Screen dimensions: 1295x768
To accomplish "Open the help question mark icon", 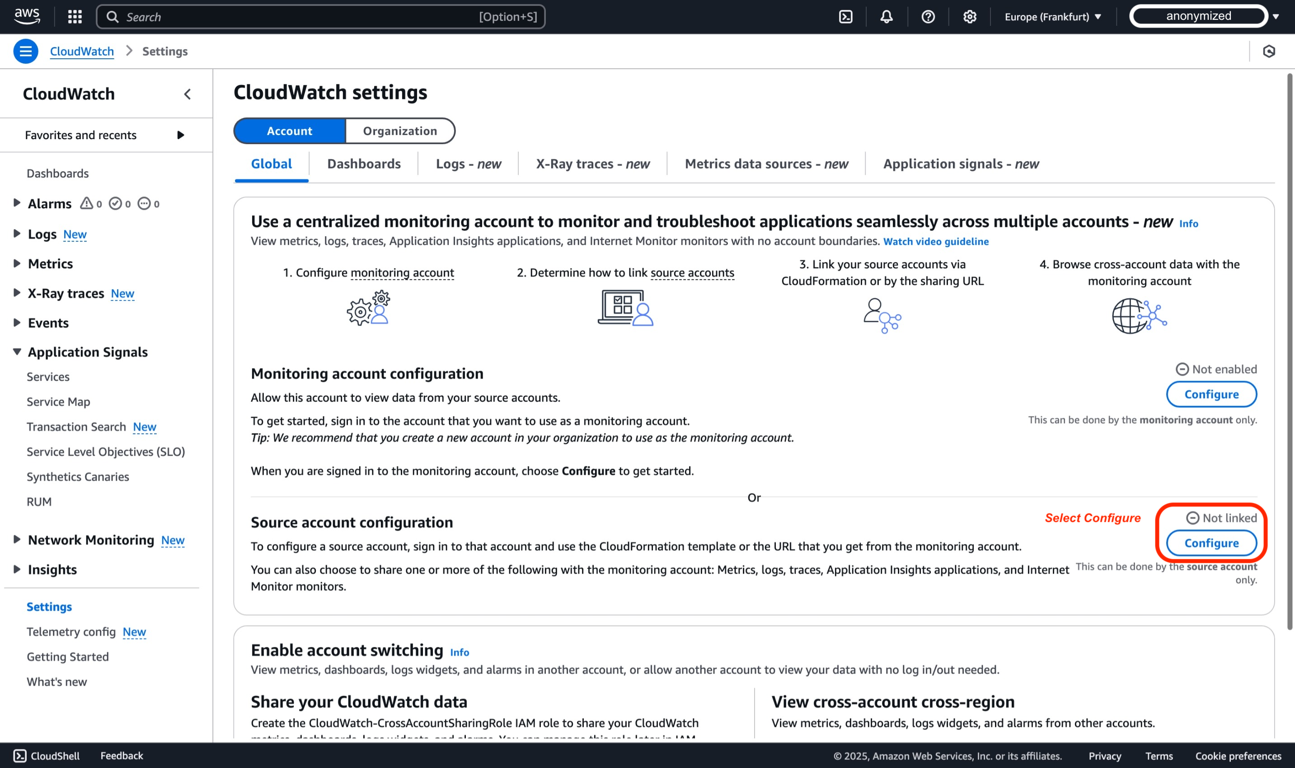I will coord(928,17).
